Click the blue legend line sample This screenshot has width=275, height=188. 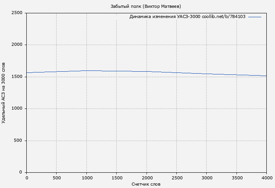tap(255, 17)
